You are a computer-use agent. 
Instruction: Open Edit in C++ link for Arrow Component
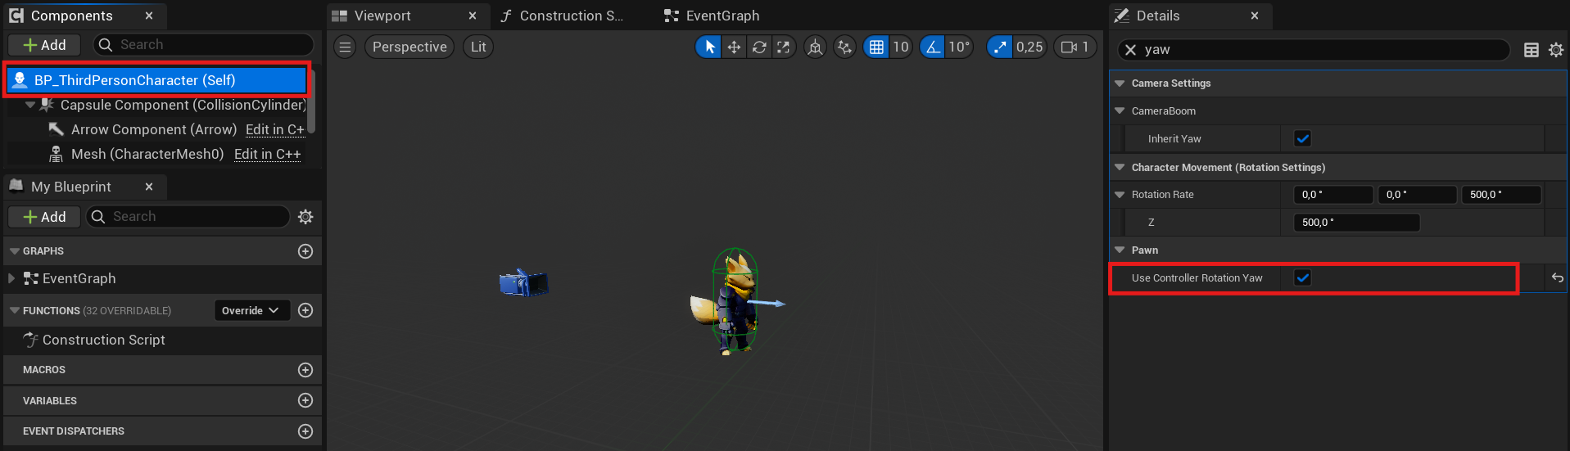[274, 129]
